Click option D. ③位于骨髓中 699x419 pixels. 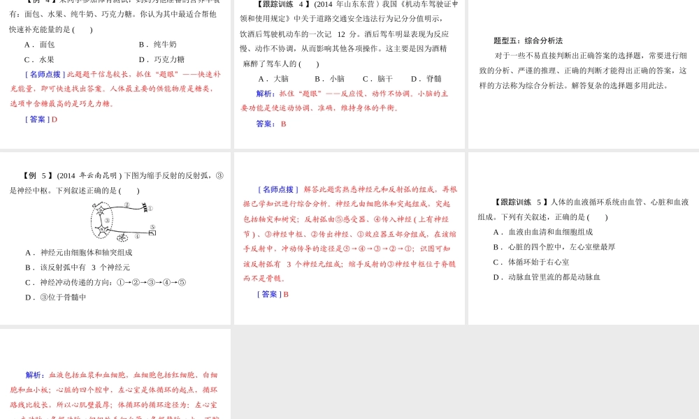tap(56, 297)
